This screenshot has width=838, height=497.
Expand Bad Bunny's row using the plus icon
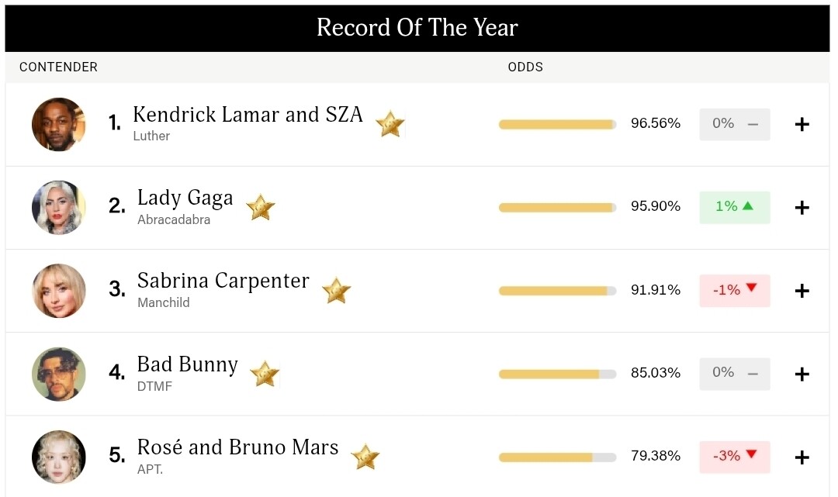tap(802, 374)
